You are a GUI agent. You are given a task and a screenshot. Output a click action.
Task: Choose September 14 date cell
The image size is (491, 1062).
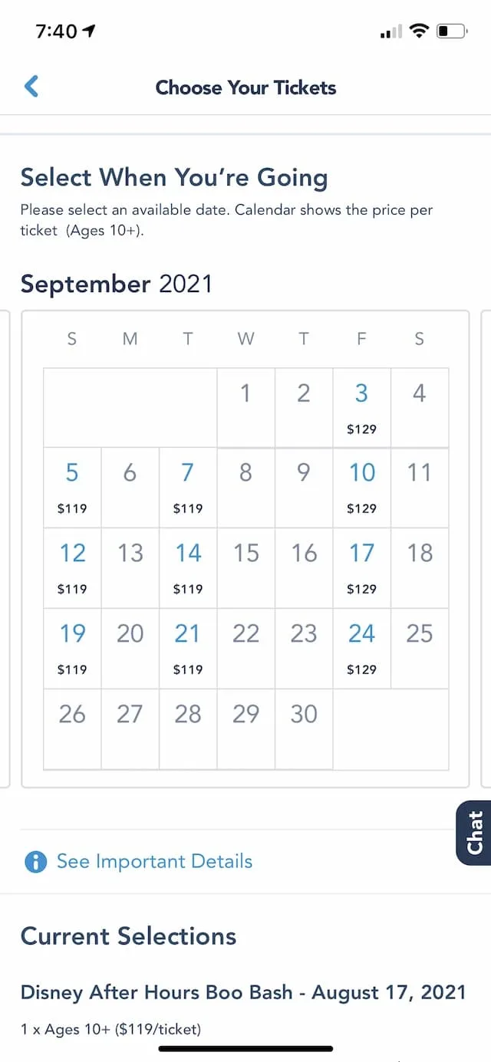tap(188, 569)
